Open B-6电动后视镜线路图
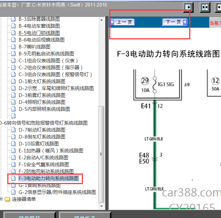This screenshot has height=218, width=221. point(42,40)
